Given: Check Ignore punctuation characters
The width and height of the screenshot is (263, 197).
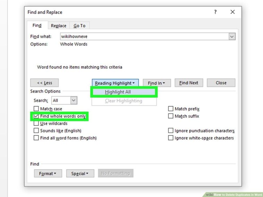Looking at the screenshot, I should pyautogui.click(x=171, y=131).
